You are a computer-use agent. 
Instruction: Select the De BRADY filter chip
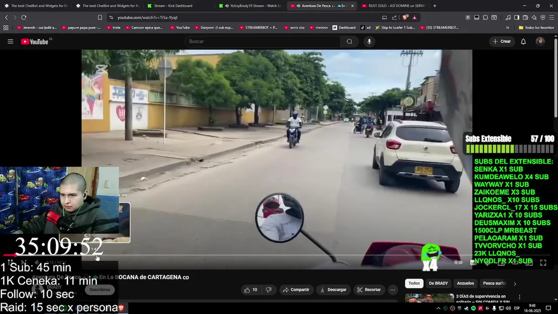pyautogui.click(x=438, y=283)
